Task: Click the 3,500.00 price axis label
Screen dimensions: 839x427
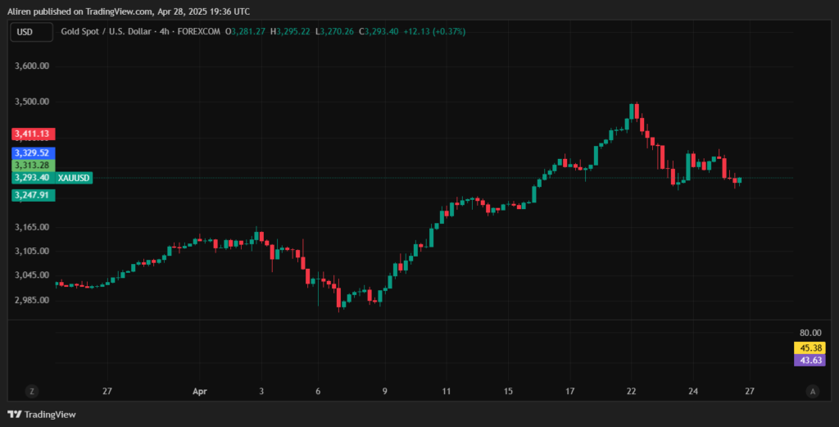Action: 32,102
